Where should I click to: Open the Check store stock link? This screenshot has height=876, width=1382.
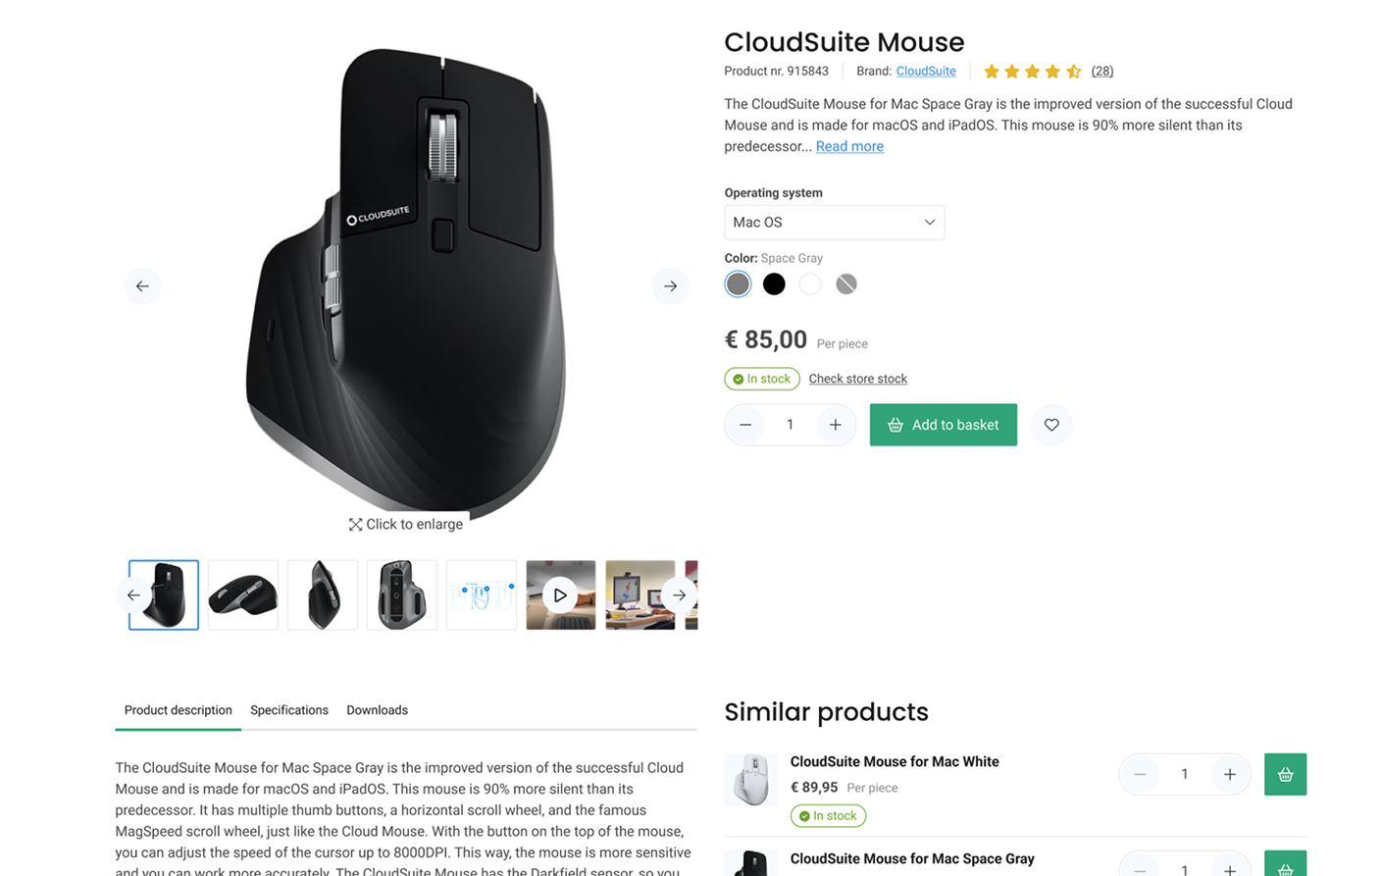[x=857, y=379]
